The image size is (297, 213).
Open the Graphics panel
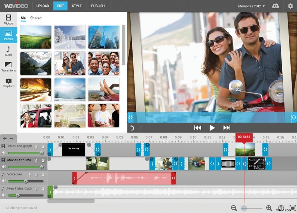coord(9,83)
